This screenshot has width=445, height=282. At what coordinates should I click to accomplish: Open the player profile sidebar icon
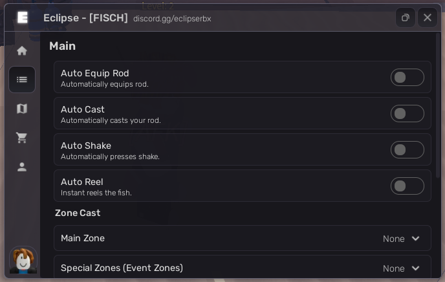(22, 167)
